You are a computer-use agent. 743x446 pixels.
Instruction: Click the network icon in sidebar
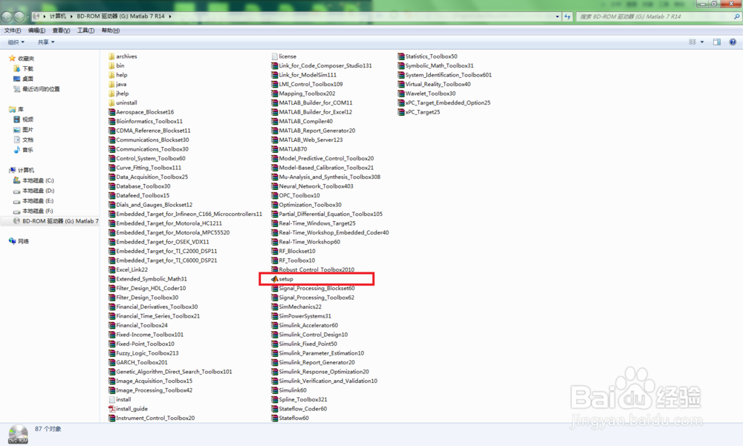pyautogui.click(x=13, y=241)
